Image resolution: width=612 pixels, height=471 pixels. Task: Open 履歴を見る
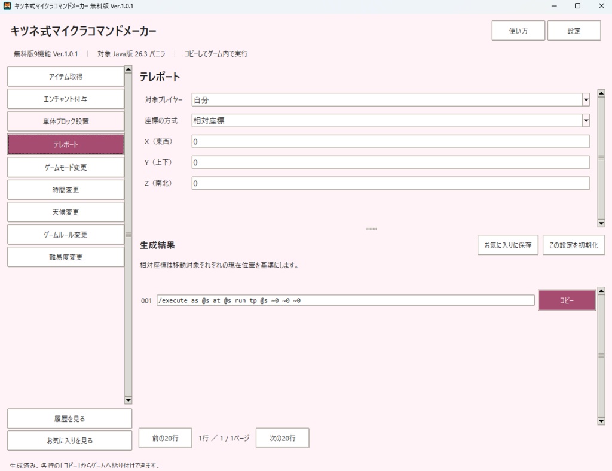pos(69,418)
